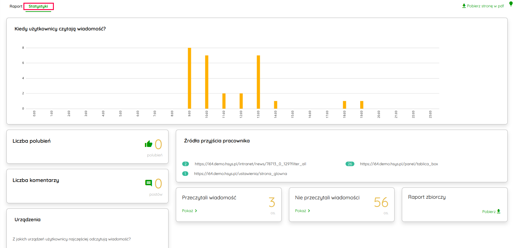The width and height of the screenshot is (515, 248).
Task: Click download icon beside Pobierz stronę w pdf
Action: point(464,6)
